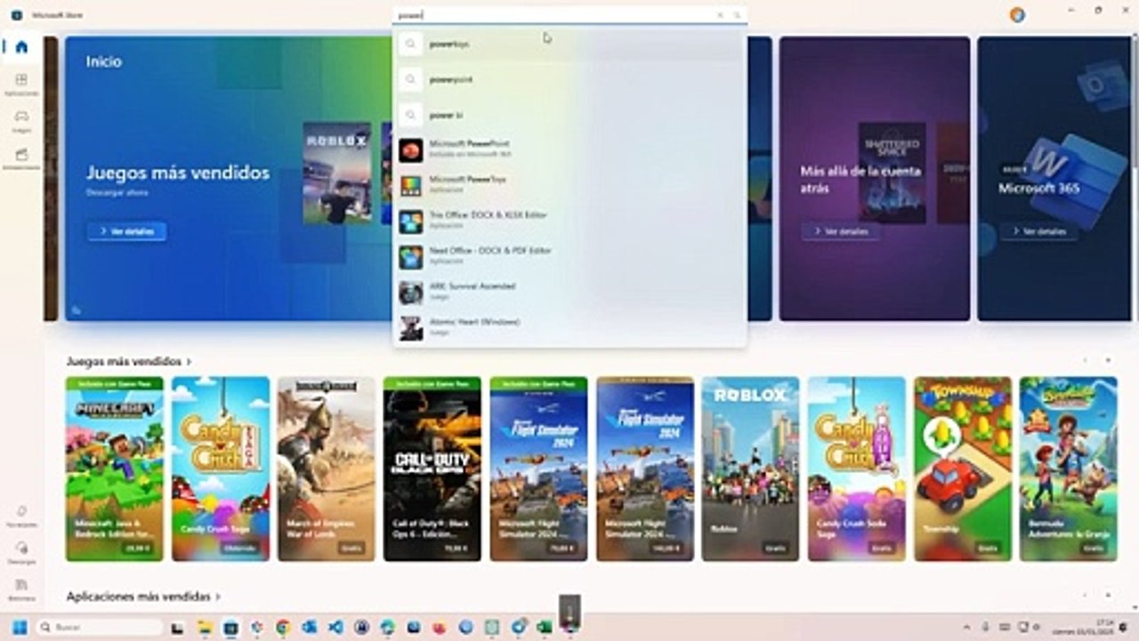Click 'Ver detalles' on Más allá de la cuenta atrás
This screenshot has height=641, width=1139.
pyautogui.click(x=840, y=231)
